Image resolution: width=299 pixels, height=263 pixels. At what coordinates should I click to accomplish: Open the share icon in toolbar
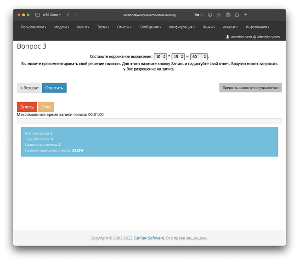(237, 15)
